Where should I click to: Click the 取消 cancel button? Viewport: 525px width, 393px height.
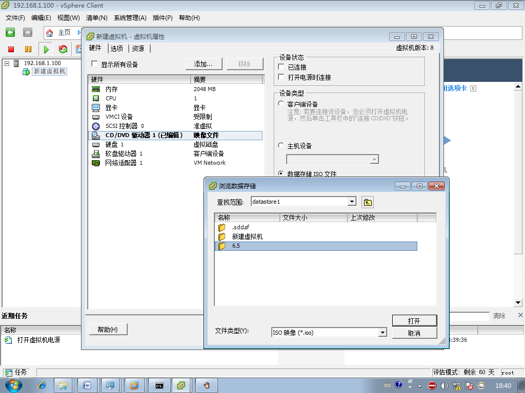coord(414,333)
